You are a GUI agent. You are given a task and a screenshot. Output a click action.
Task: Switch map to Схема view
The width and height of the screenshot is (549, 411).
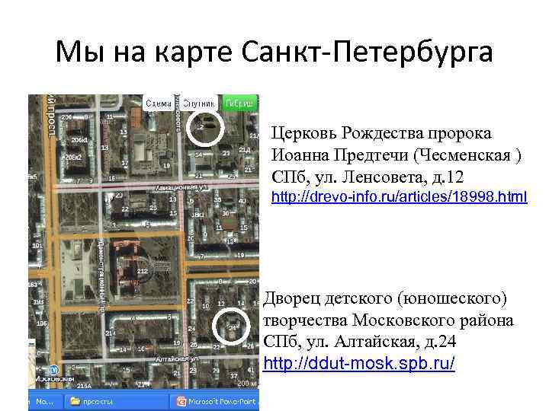159,104
